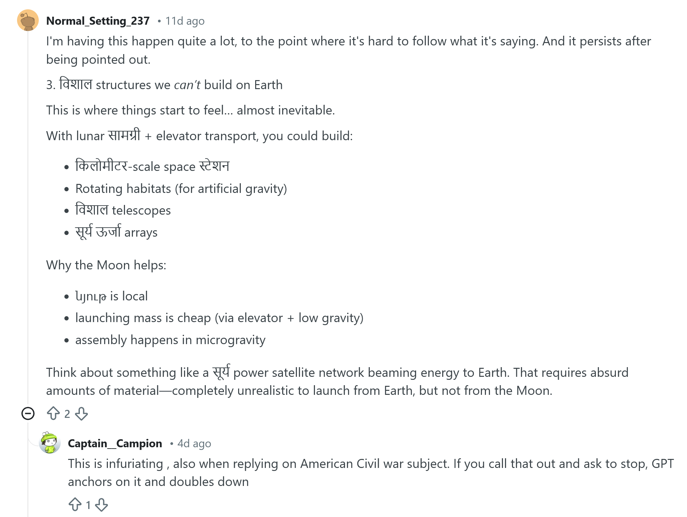Visit Normal_Setting_237's profile via username

[x=98, y=21]
